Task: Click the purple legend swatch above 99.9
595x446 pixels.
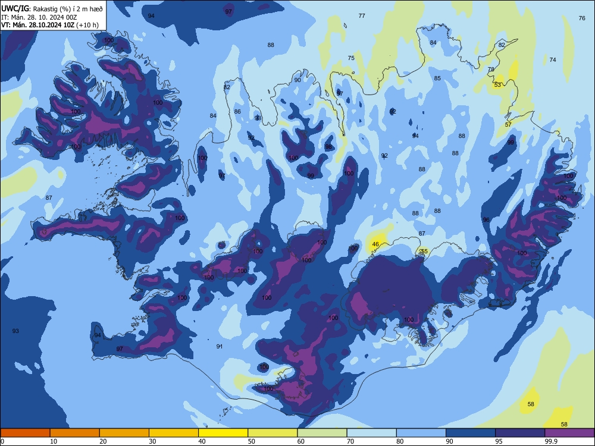Action: point(569,433)
